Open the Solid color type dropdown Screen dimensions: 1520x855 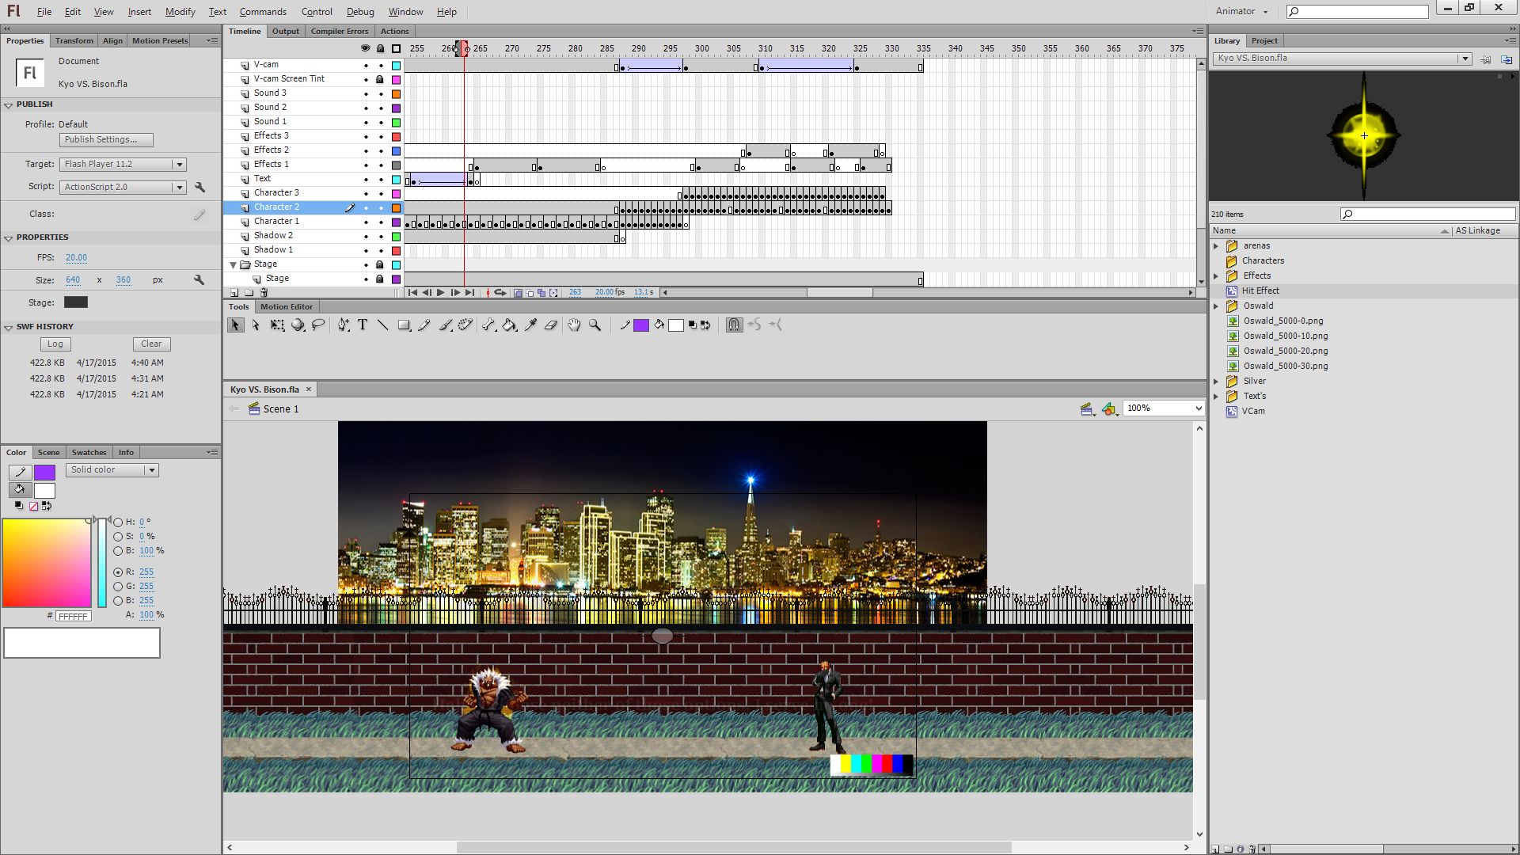[151, 470]
